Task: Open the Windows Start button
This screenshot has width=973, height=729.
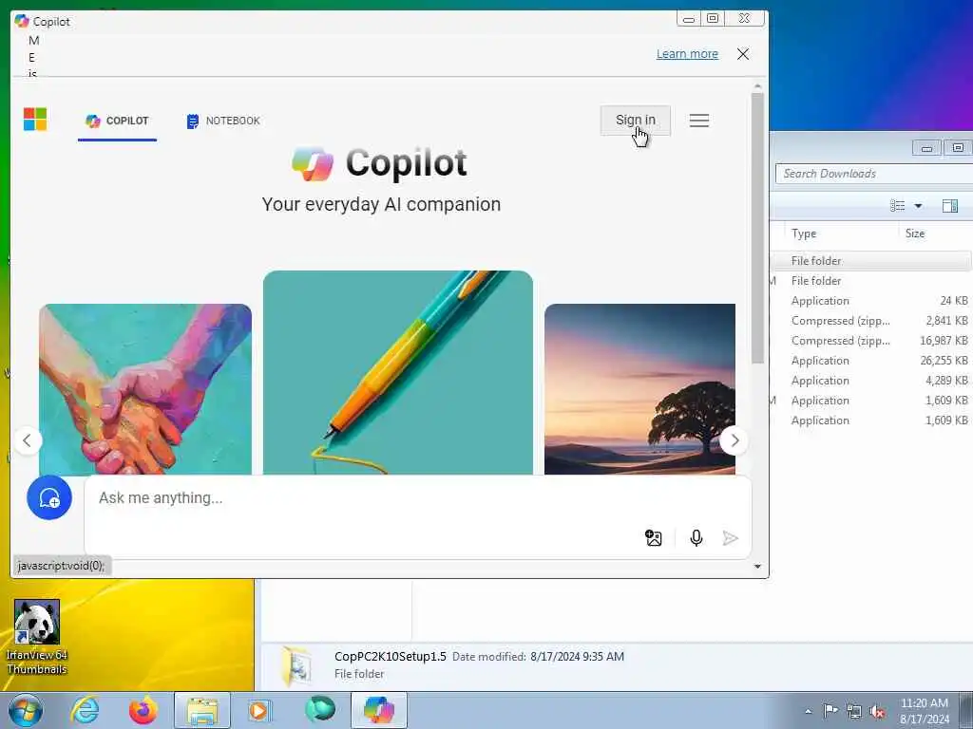Action: click(x=26, y=710)
